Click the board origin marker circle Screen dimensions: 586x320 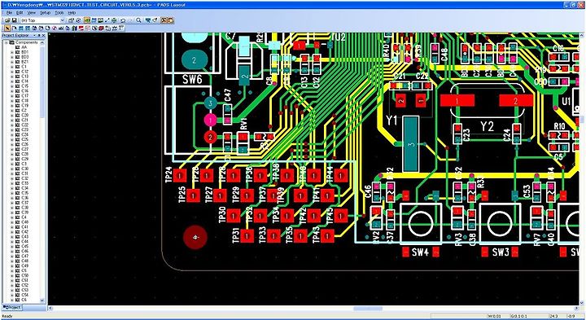click(195, 238)
